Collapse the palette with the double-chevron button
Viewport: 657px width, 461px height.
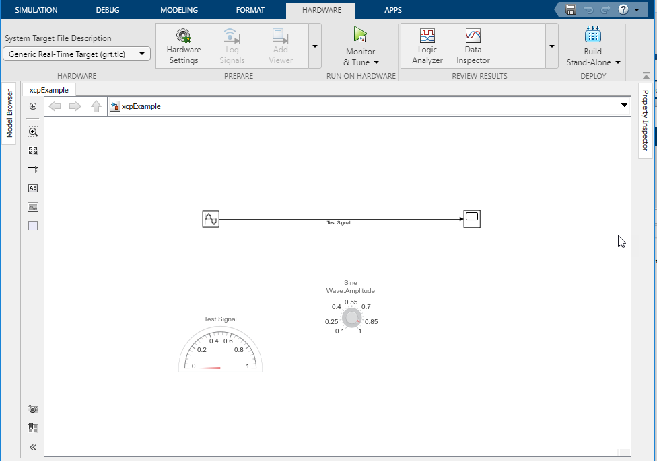tap(32, 447)
